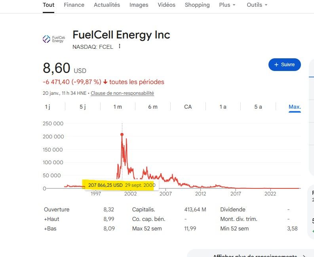This screenshot has width=314, height=257.
Task: Click the peak data point on the chart
Action: pos(122,134)
